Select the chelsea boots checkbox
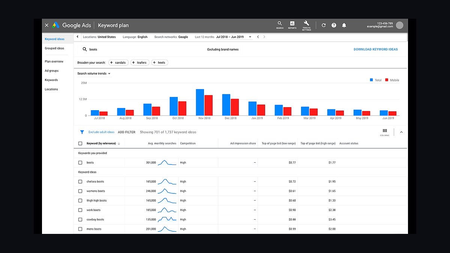 tap(80, 182)
